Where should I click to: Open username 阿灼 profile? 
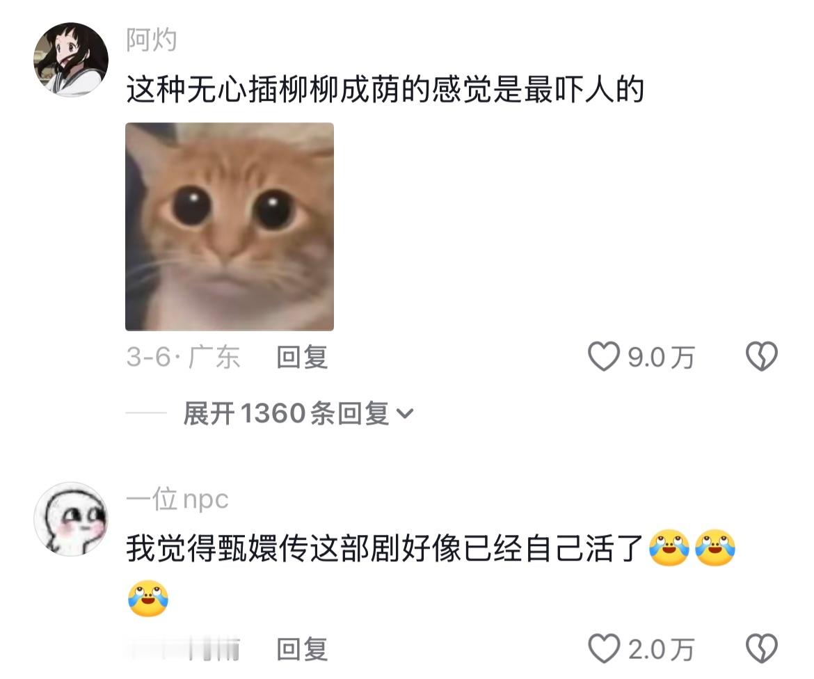[x=152, y=40]
